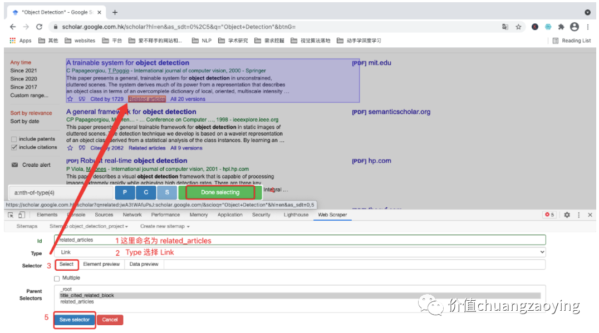Close the "Object Detection" browser tab
This screenshot has width=599, height=333.
click(99, 12)
